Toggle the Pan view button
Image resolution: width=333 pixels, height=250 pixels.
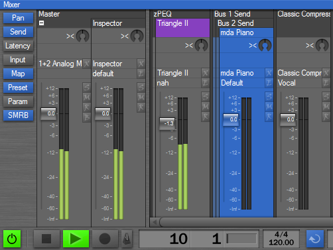18,18
